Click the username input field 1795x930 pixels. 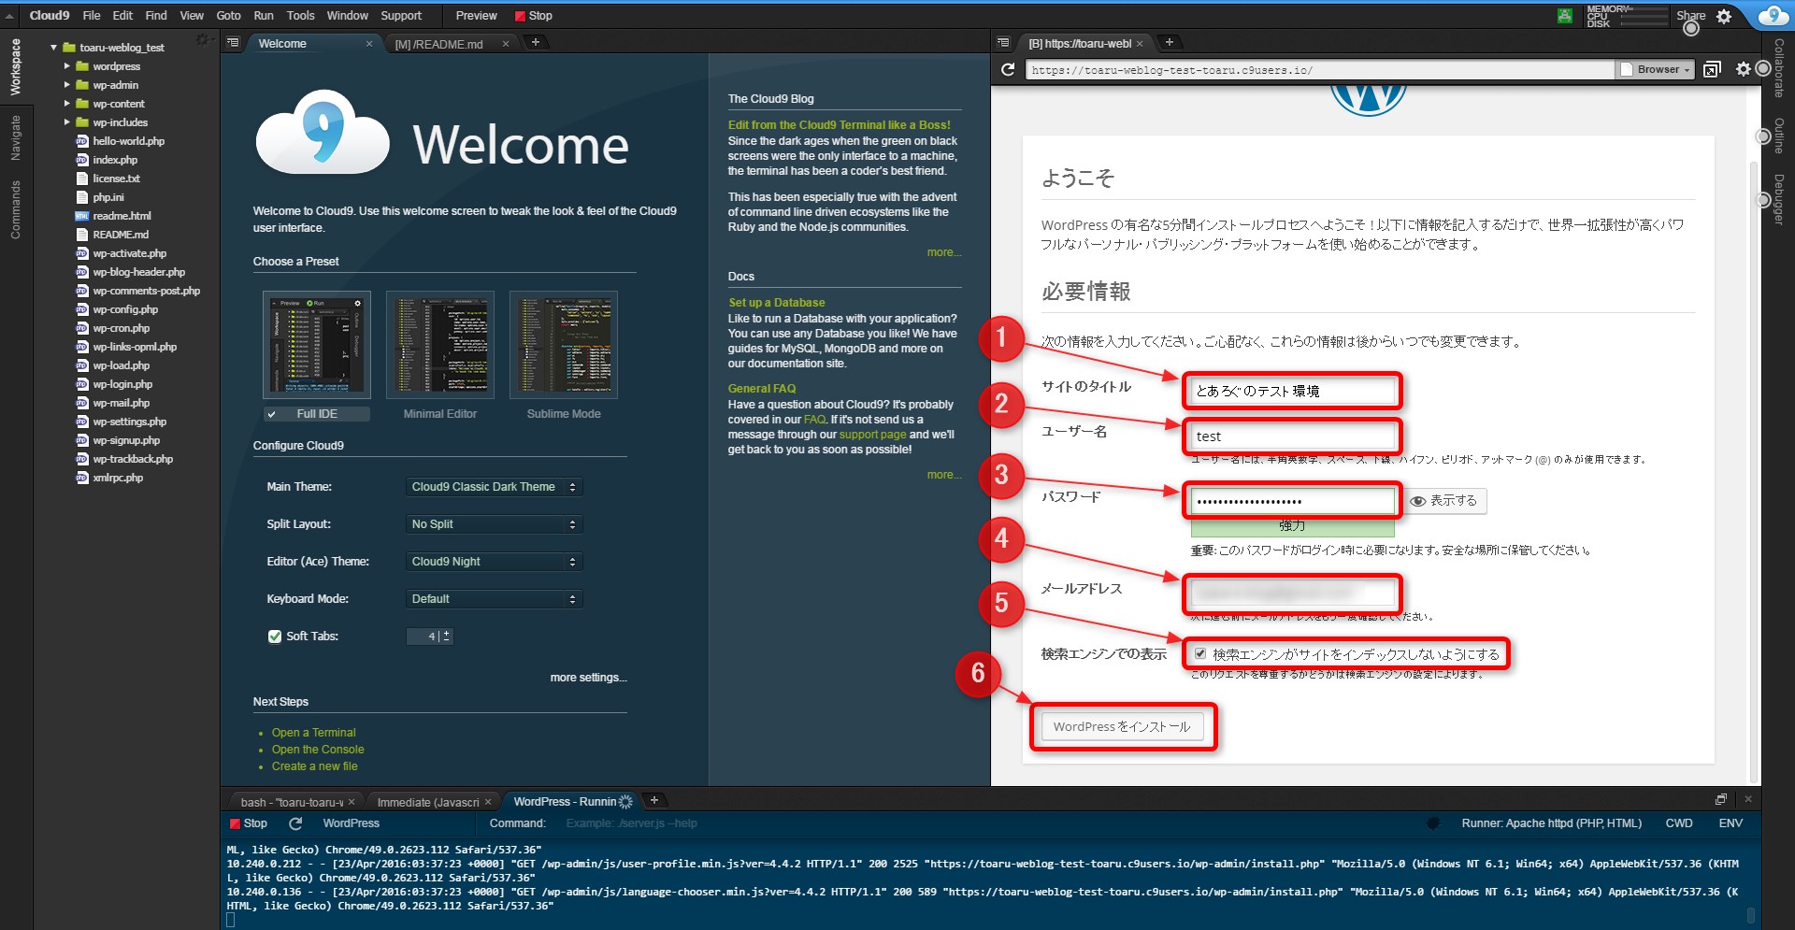point(1293,436)
